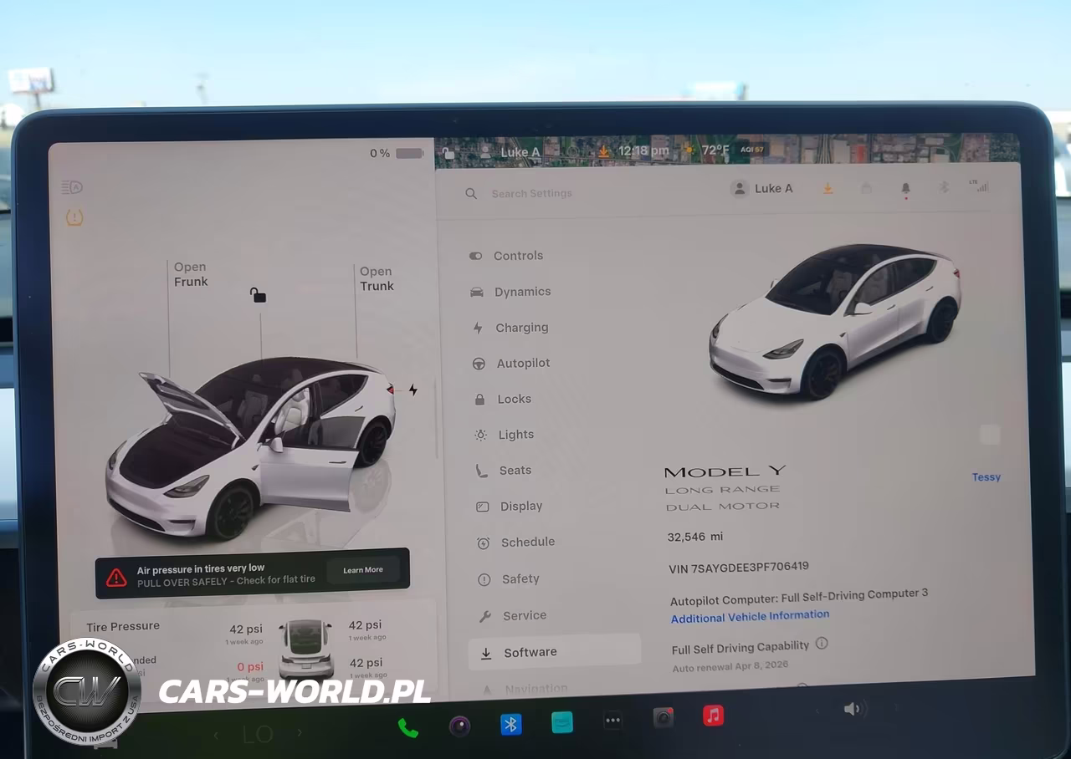
Task: Select the Software settings menu
Action: pos(555,652)
